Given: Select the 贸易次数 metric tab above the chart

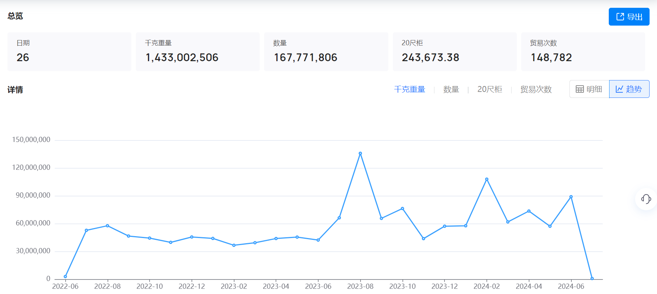Looking at the screenshot, I should coord(536,89).
